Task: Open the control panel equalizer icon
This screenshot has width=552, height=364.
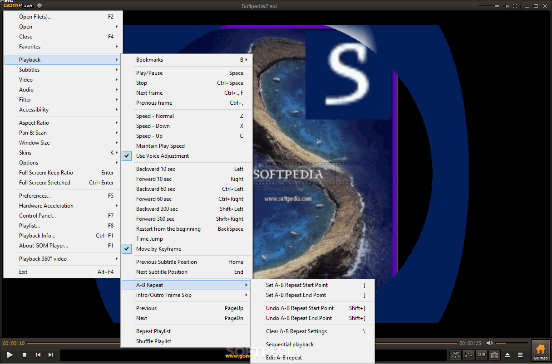Action: [x=468, y=355]
